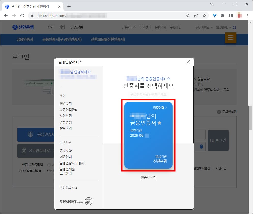Bookmark the page with the star icon
Screen dimensions: 253x214
pyautogui.click(x=205, y=15)
